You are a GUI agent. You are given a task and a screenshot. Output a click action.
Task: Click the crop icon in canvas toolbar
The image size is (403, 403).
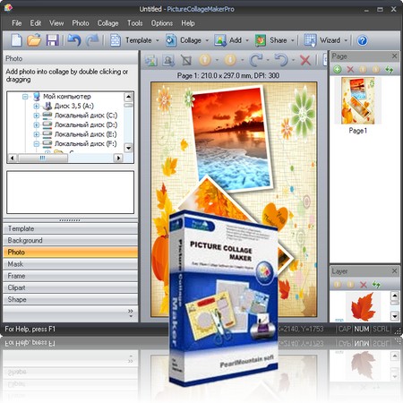[x=186, y=60]
